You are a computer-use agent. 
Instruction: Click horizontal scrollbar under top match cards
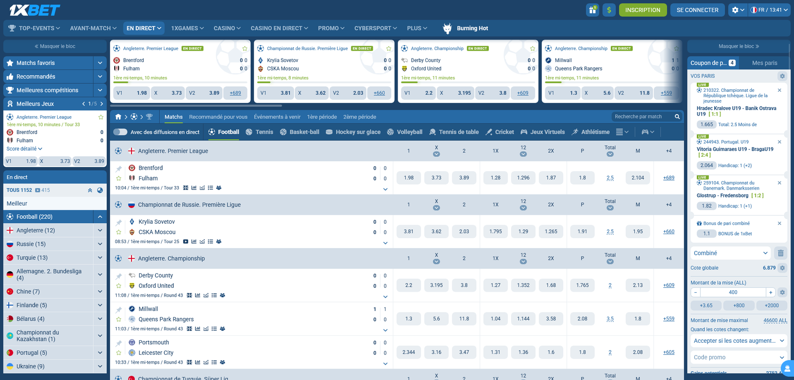[x=196, y=106]
